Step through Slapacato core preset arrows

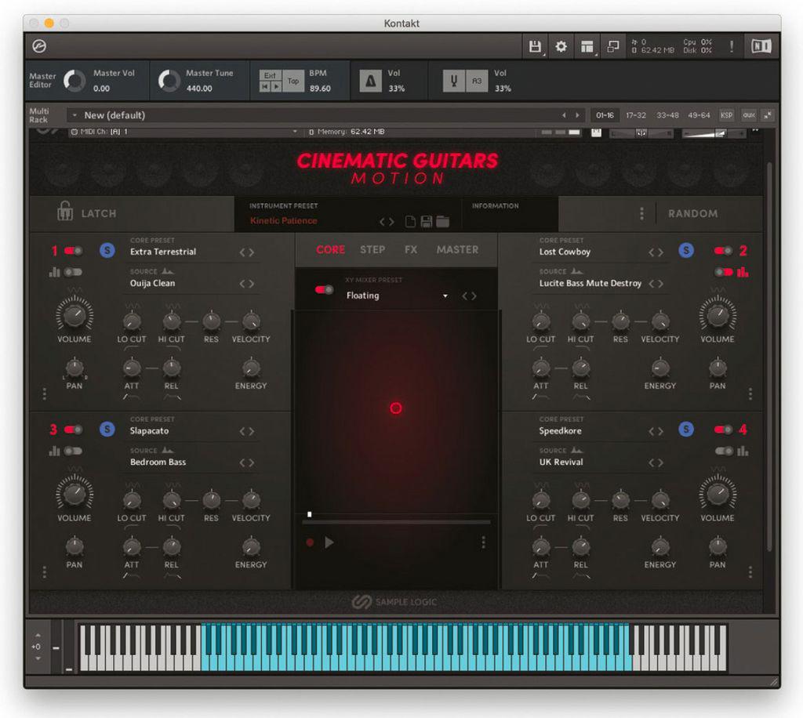tap(247, 431)
